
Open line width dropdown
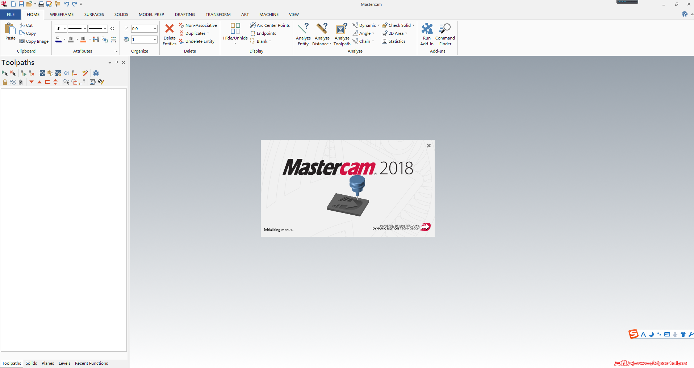point(105,29)
